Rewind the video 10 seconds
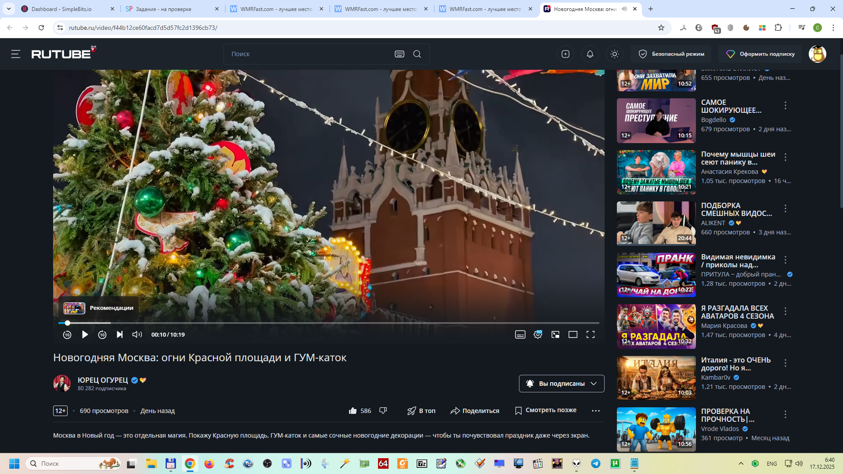843x474 pixels. point(67,334)
